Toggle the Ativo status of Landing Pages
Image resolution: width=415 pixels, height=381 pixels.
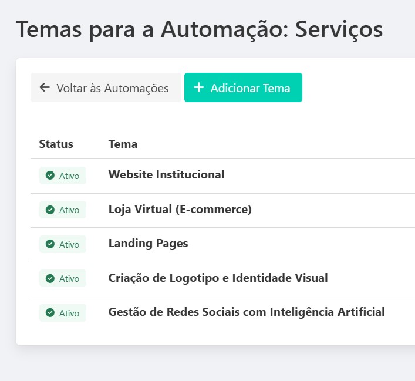point(63,244)
